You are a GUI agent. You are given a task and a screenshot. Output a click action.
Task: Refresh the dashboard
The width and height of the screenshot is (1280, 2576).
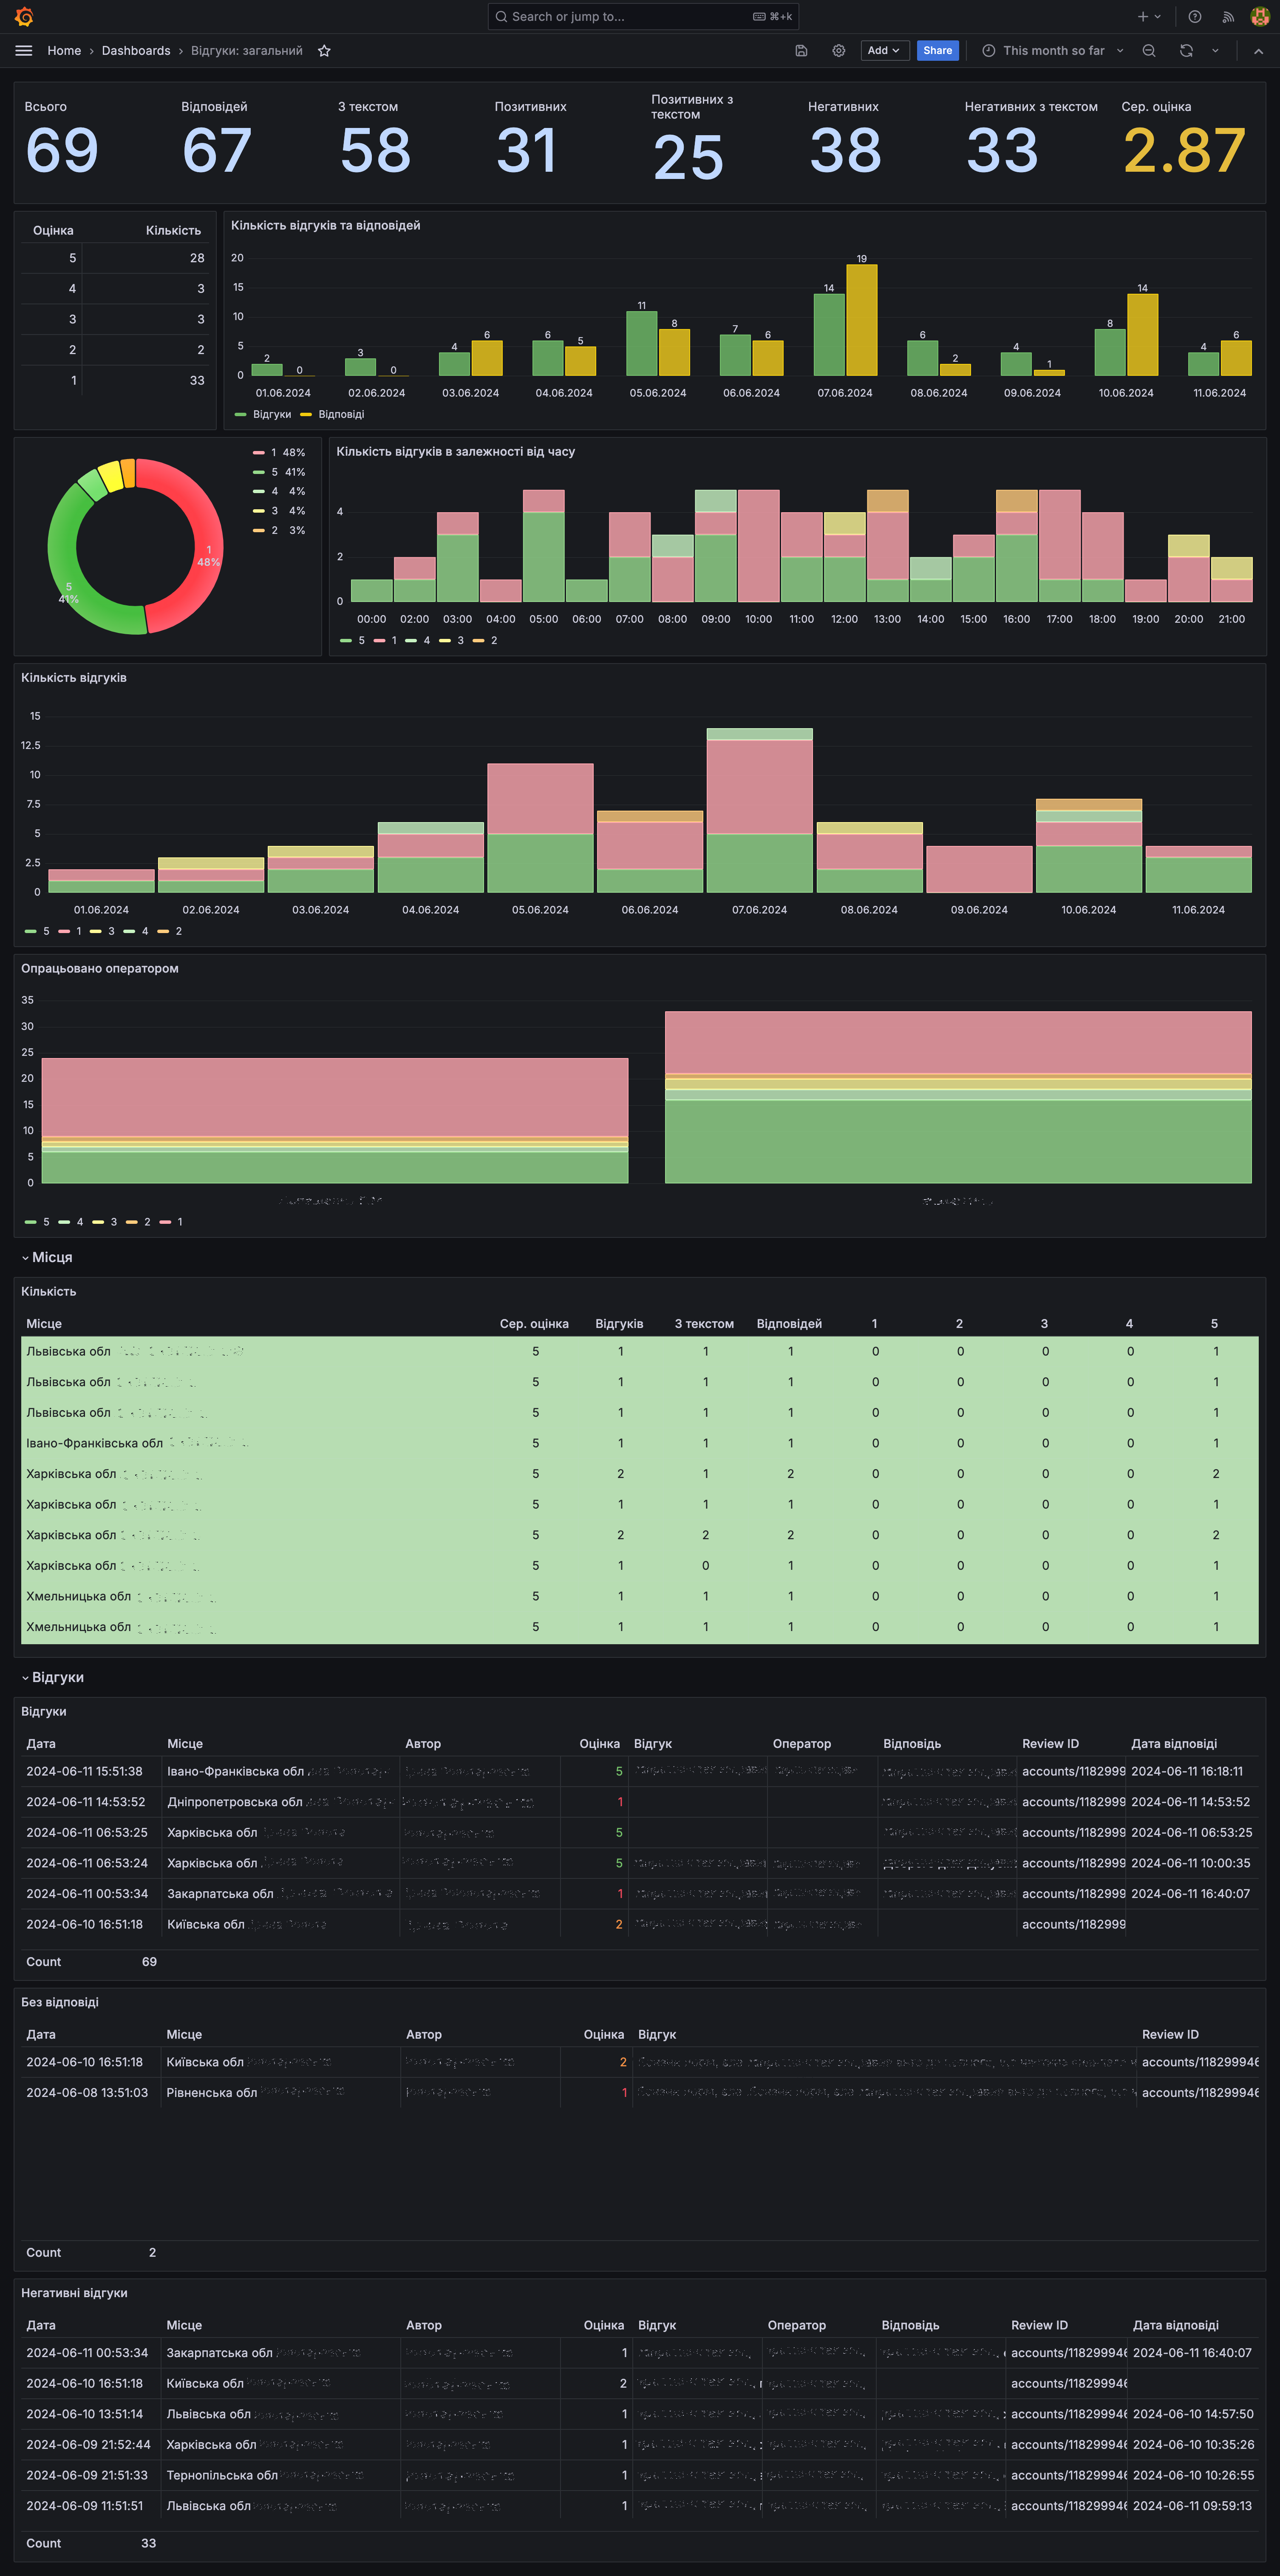tap(1186, 51)
